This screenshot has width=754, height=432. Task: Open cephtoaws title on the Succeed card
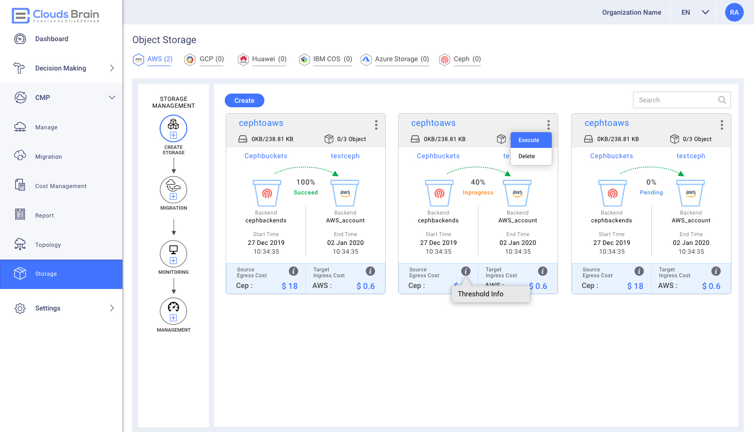261,123
